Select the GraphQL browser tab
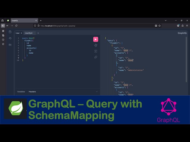Screen dimensions: 190x142 24,20
